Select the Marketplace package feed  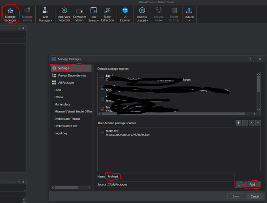coord(62,104)
